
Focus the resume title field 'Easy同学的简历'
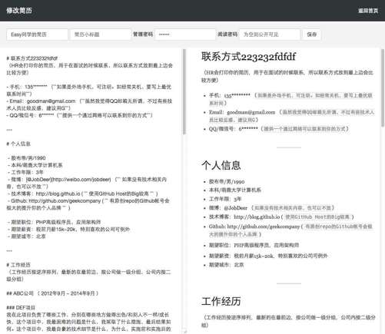coord(37,35)
